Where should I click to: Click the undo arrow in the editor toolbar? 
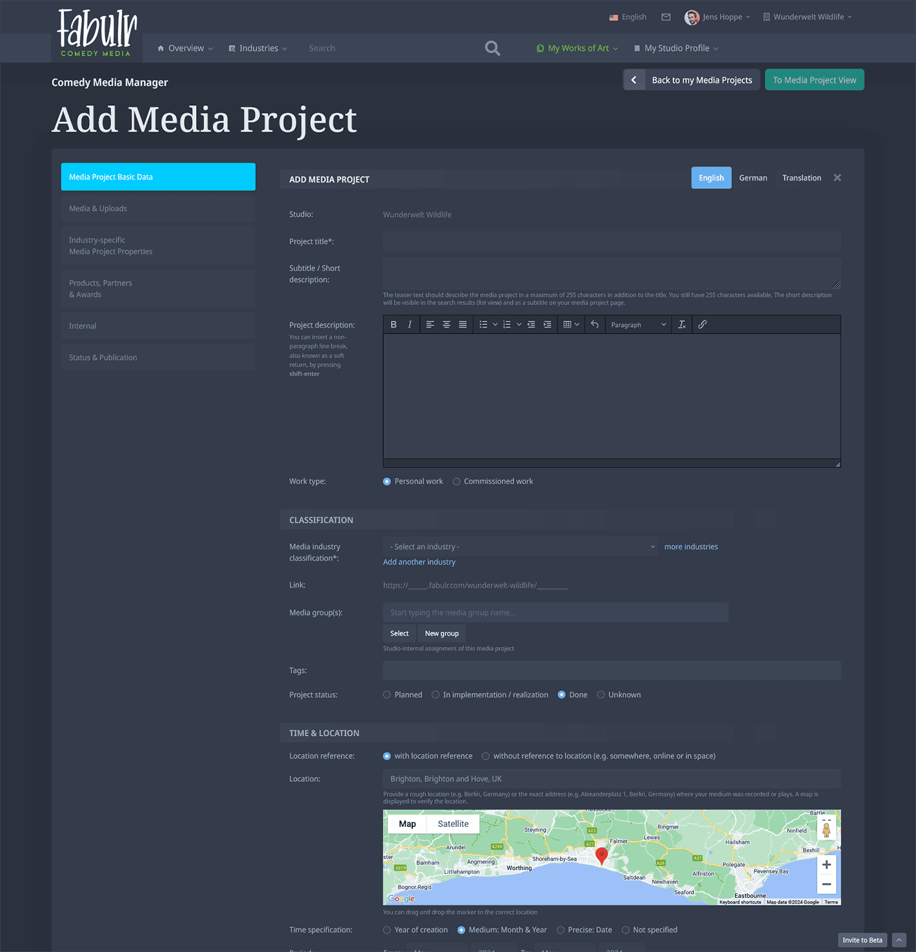click(x=595, y=324)
